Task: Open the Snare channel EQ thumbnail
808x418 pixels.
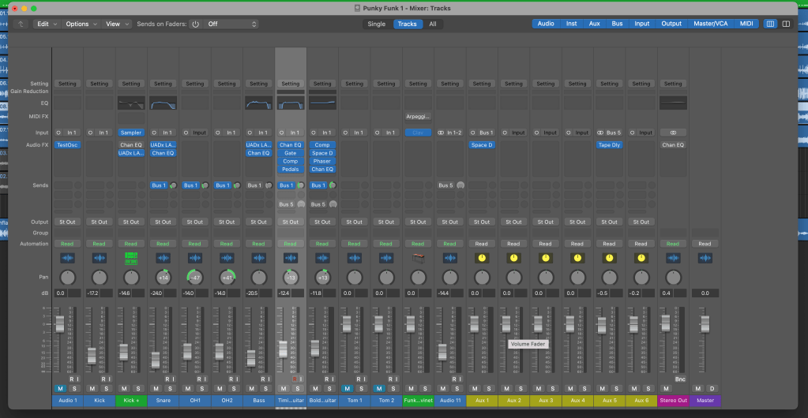Action: 163,103
